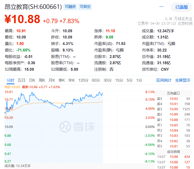The height and width of the screenshot is (169, 194).
Task: Click the 五档盘口 header
Action: point(173,93)
